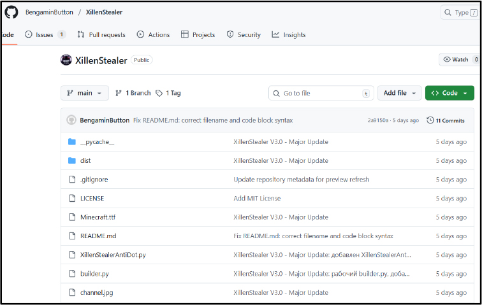View the 1 Tag link
Screen dimensions: 482x305
coord(168,93)
